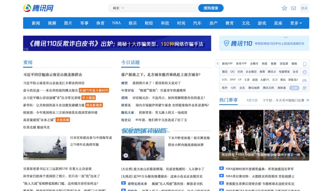The width and height of the screenshot is (332, 191).
Task: Click video icon beside 看得见的未来
Action: 124,183
